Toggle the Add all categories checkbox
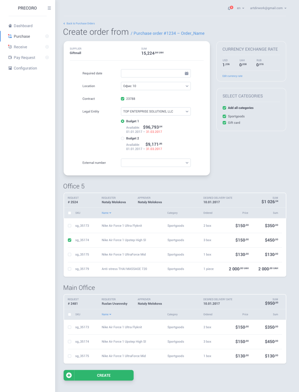The height and width of the screenshot is (392, 299). coord(224,108)
